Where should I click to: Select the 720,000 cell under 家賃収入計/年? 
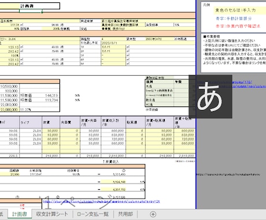[x=113, y=139]
